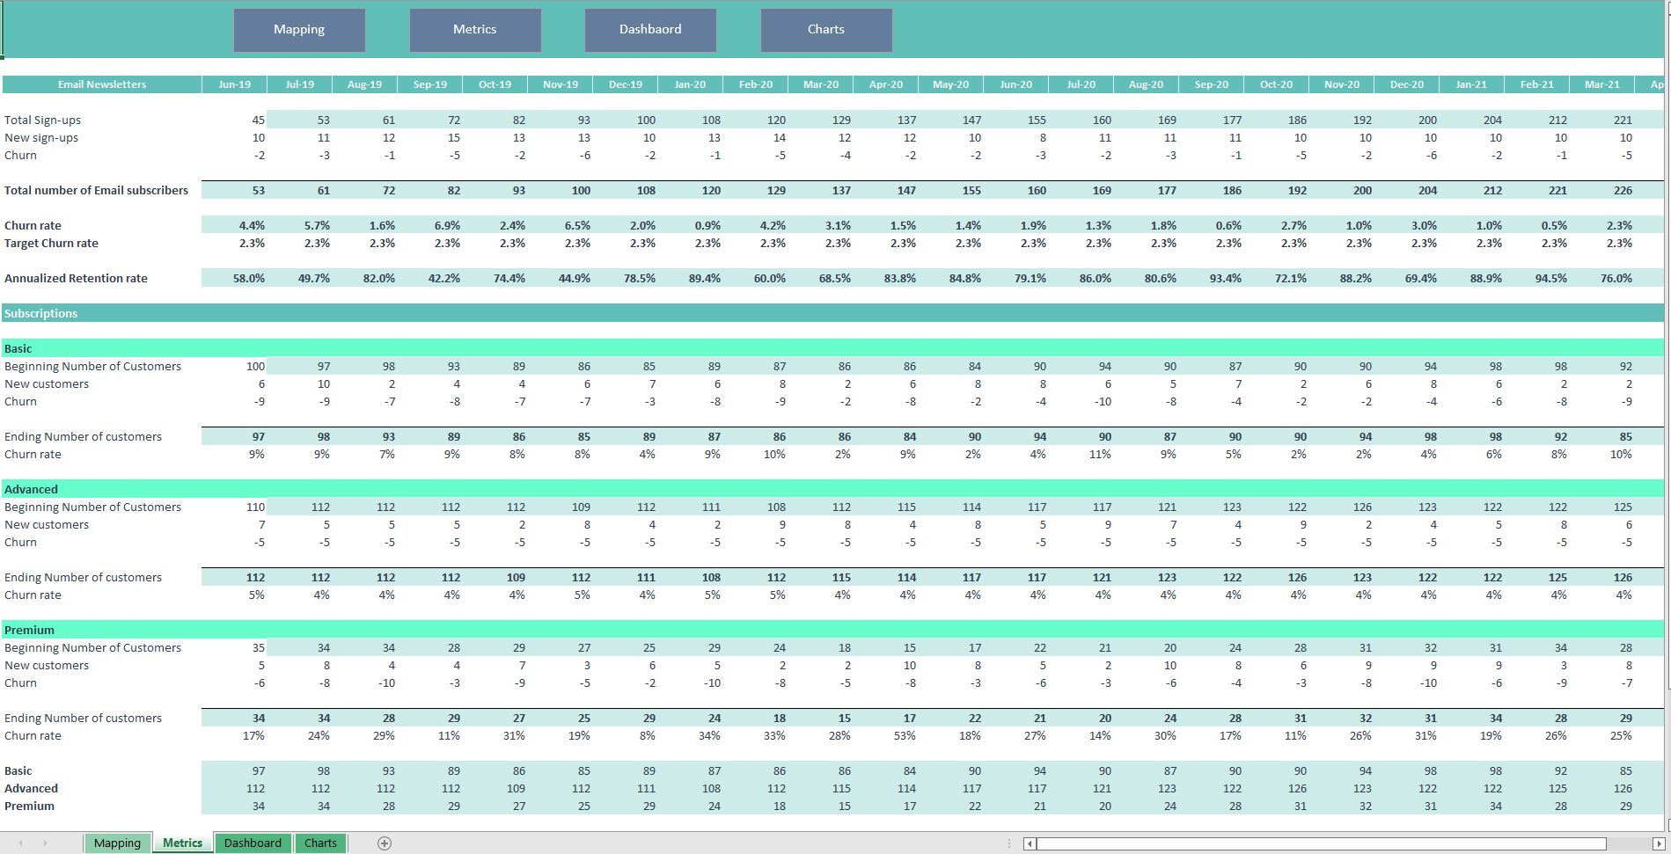The height and width of the screenshot is (854, 1671).
Task: Open the Dashbaord navigation button
Action: (650, 29)
